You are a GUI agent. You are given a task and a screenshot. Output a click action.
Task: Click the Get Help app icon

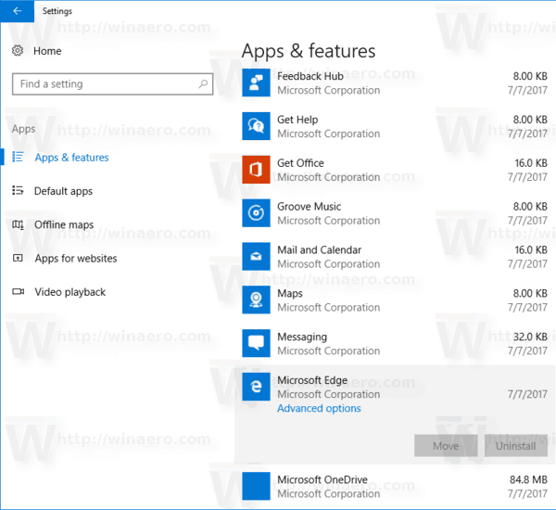(x=256, y=126)
